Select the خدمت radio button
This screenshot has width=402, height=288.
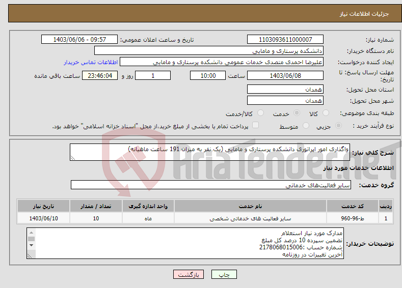pos(297,113)
